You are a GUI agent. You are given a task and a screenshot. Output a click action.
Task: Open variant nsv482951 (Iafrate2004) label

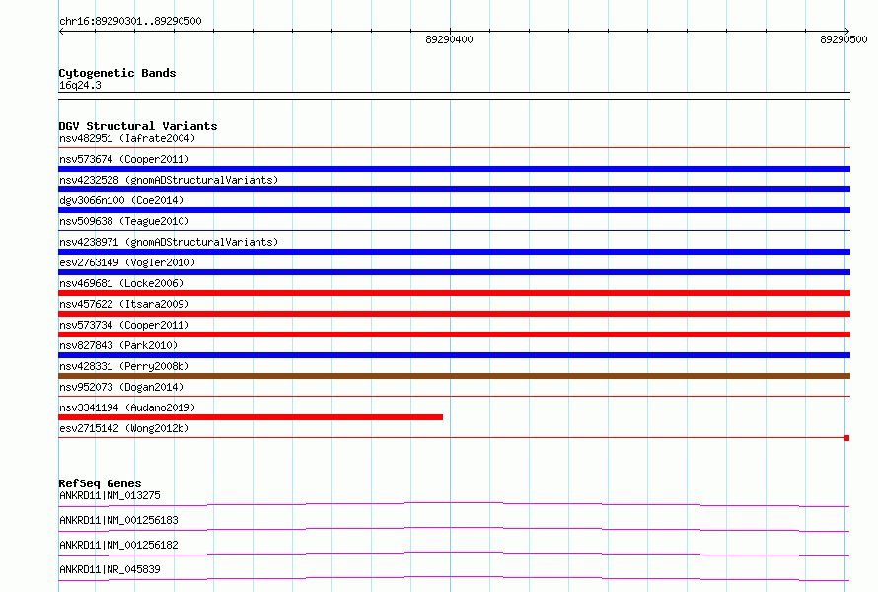[x=127, y=138]
